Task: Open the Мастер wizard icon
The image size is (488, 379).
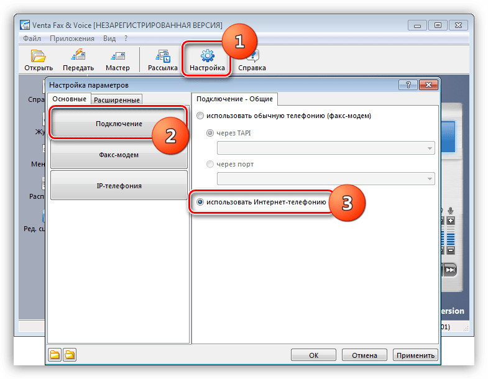Action: 117,56
